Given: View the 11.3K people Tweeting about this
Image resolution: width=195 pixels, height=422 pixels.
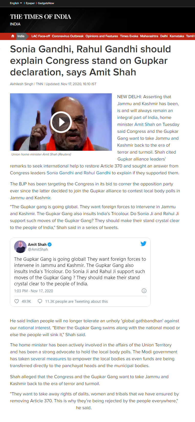Looking at the screenshot, I should click(x=77, y=302).
